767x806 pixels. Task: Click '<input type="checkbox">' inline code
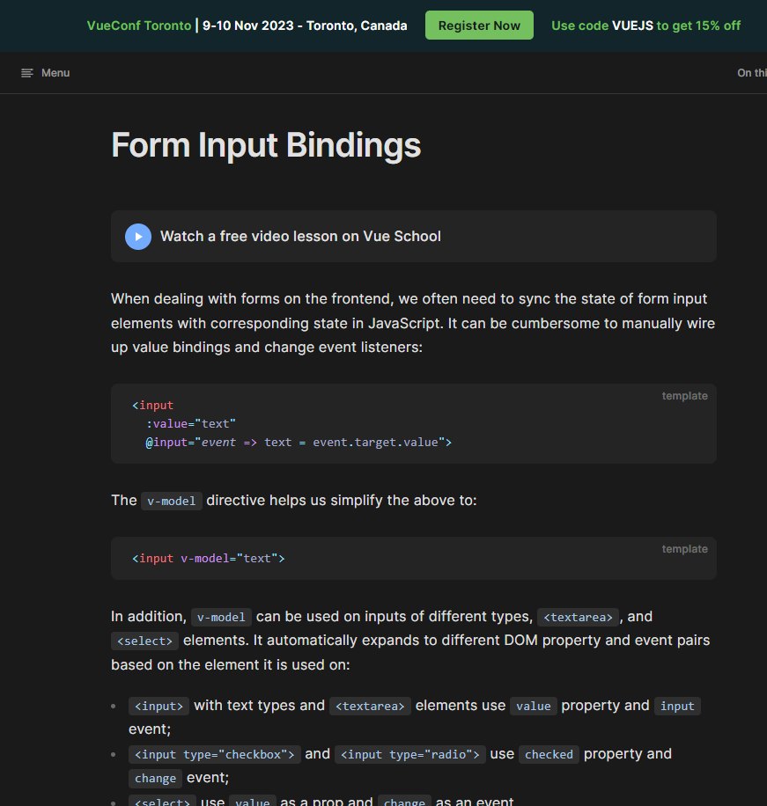(x=215, y=755)
